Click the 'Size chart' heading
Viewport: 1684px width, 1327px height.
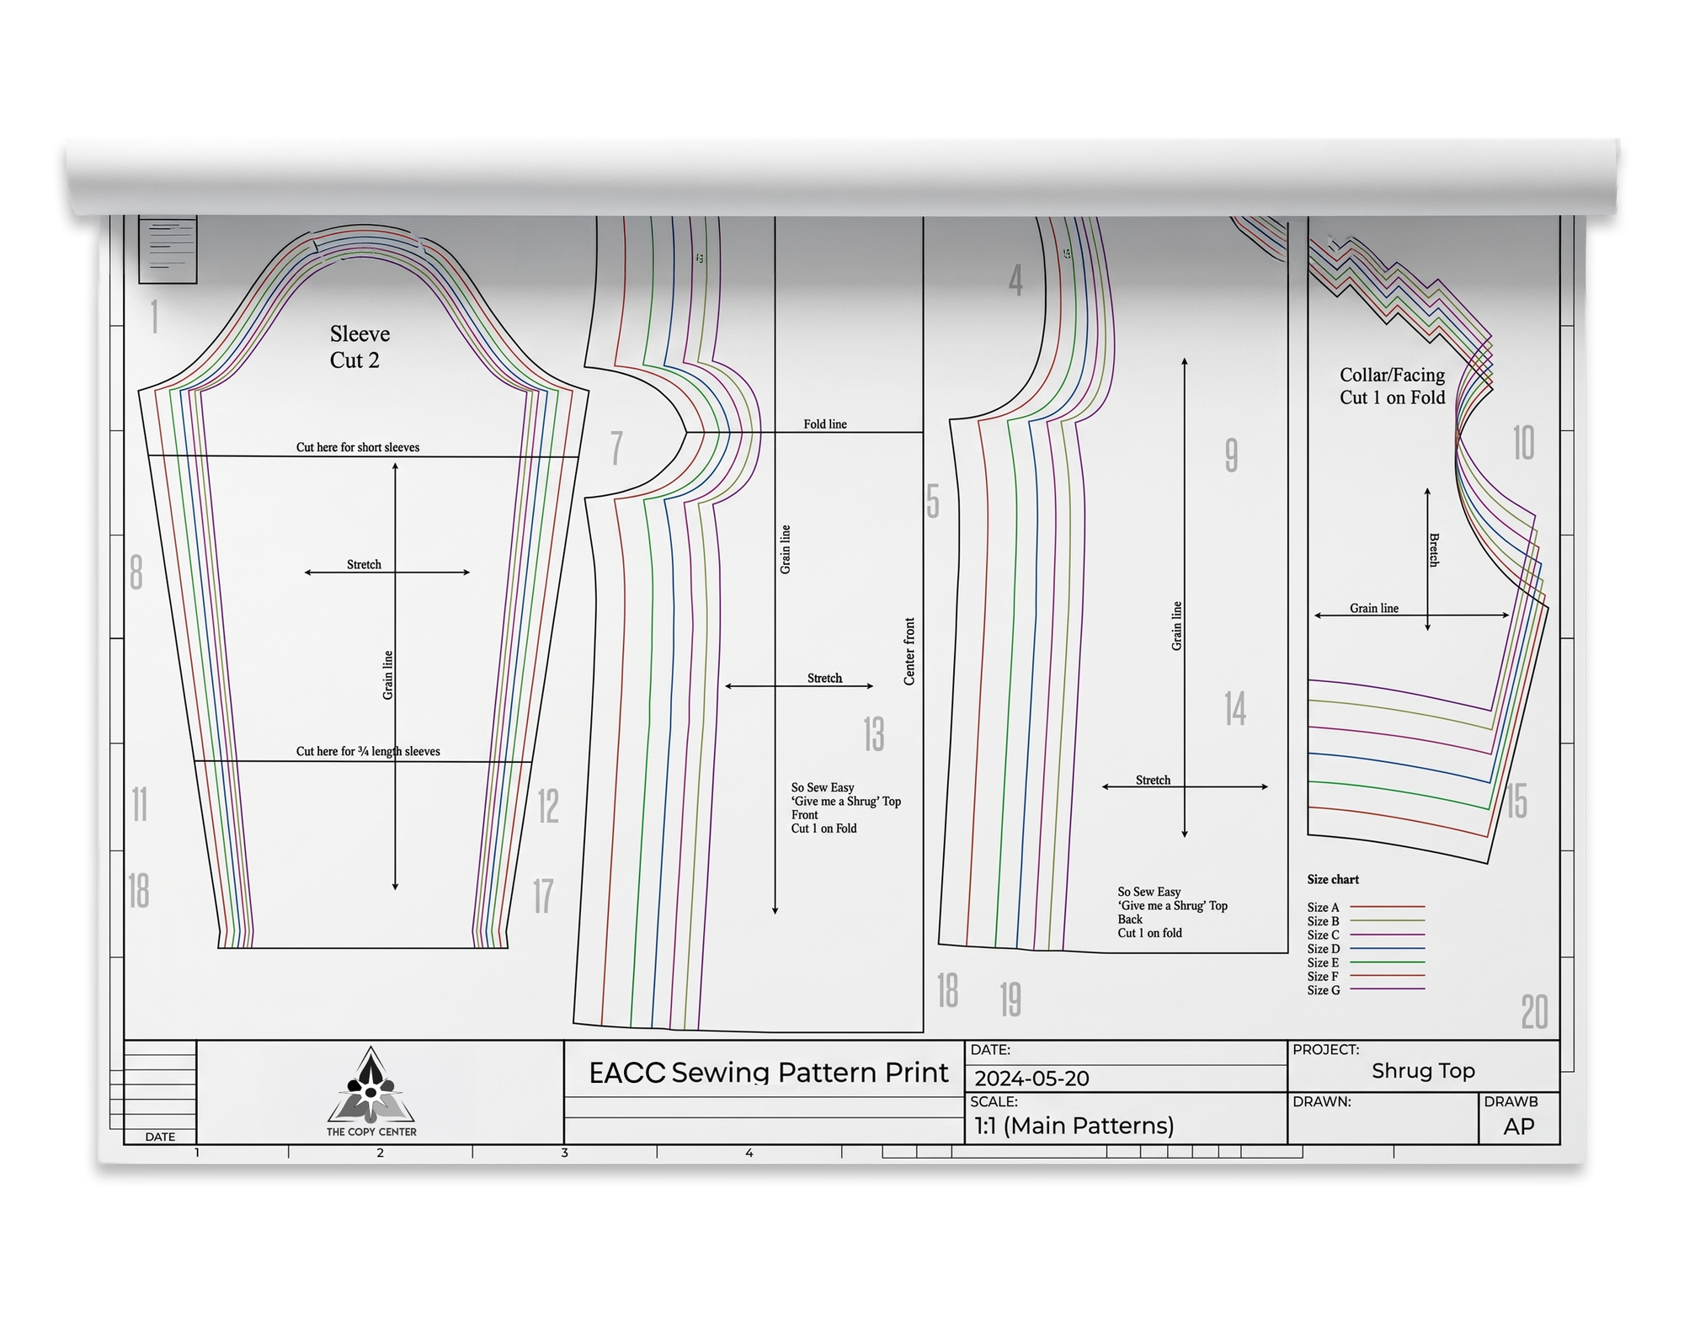[x=1333, y=879]
